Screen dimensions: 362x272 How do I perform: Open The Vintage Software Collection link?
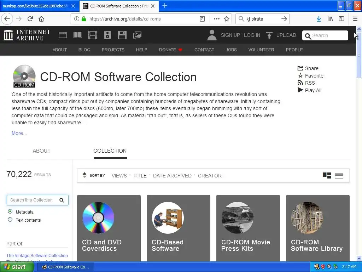click(x=37, y=256)
